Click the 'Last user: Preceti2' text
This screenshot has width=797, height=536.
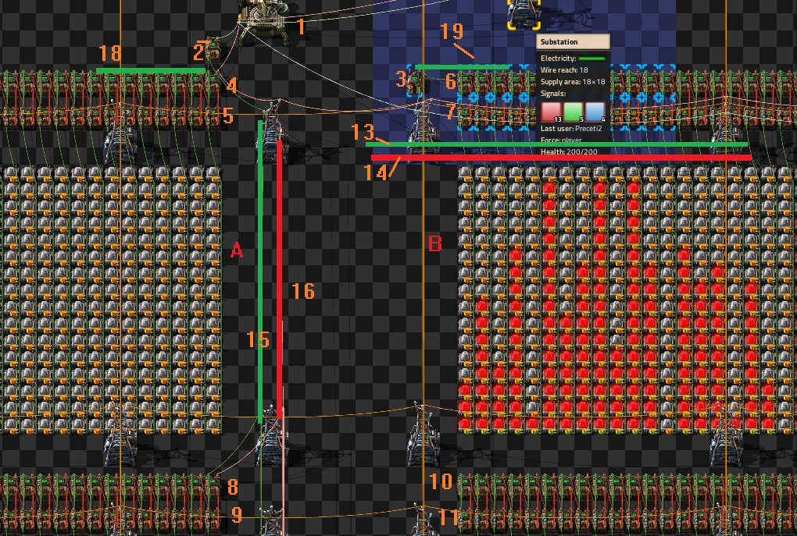571,129
